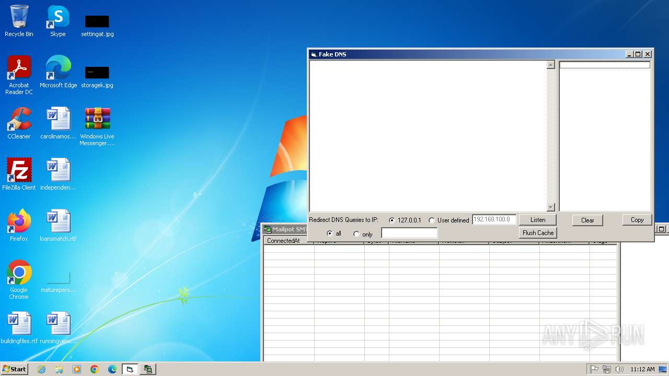Click the volume speaker tray icon
Viewport: 669px width, 376px height.
click(619, 369)
